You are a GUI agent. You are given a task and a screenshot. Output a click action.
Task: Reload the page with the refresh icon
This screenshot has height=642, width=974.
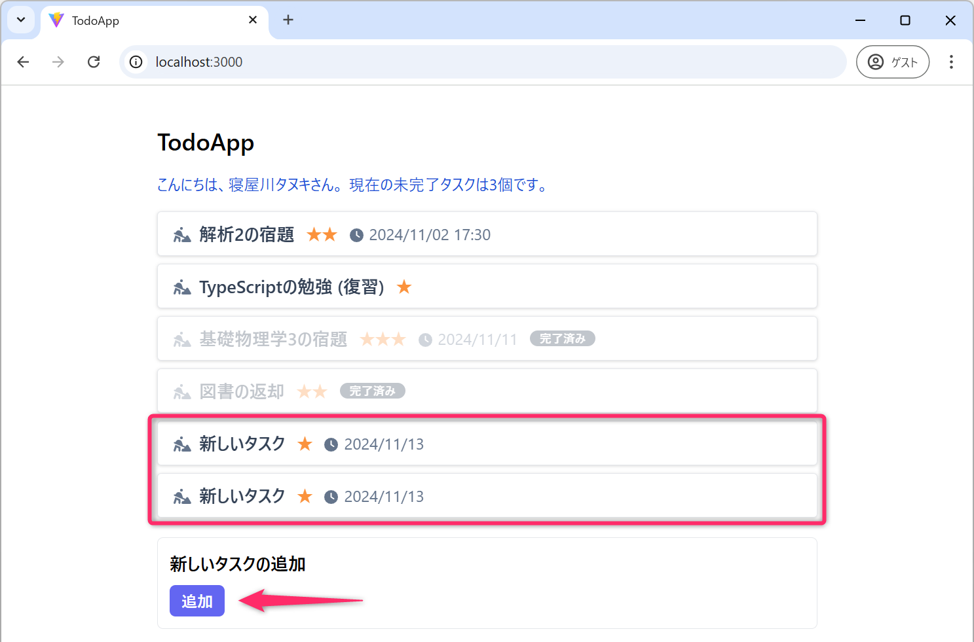tap(94, 62)
